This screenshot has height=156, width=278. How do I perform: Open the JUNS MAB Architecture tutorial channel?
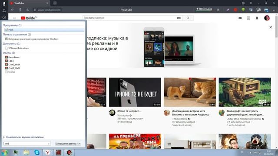(244, 119)
